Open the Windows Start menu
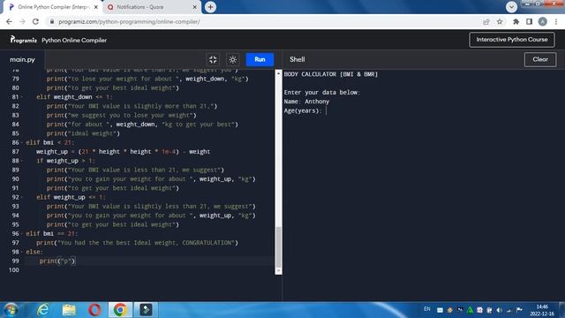This screenshot has width=565, height=318. tap(11, 310)
